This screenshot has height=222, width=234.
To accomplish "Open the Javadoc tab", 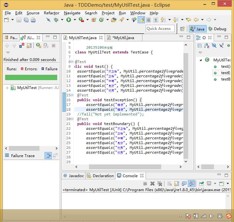I will point(74,176).
